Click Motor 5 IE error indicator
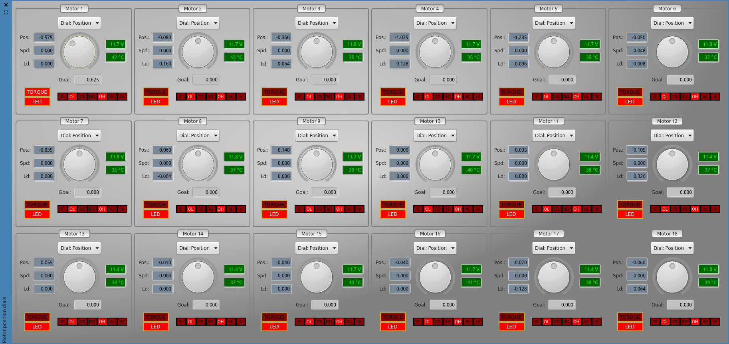The image size is (729, 344). (x=537, y=97)
